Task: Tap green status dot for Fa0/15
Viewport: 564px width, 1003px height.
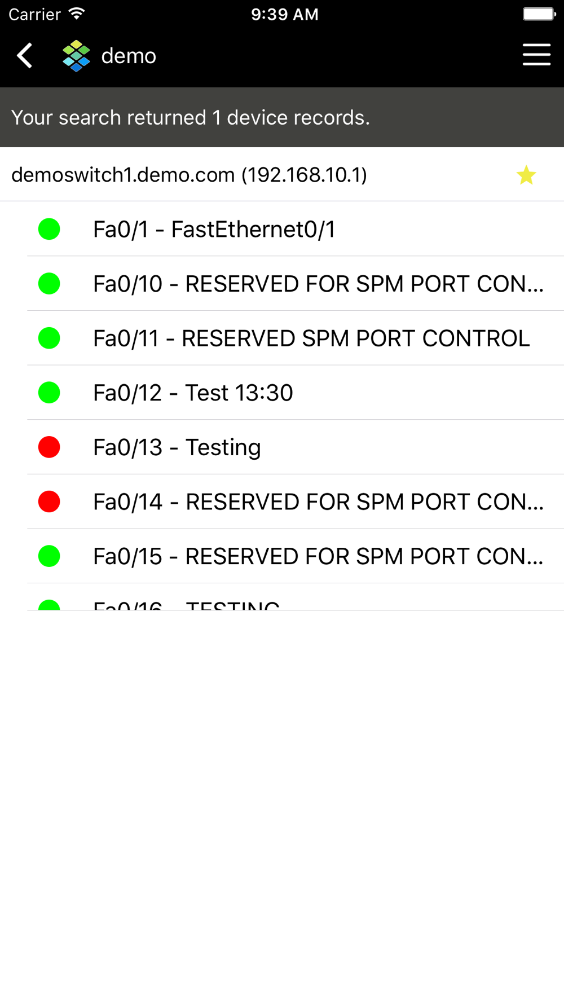Action: [49, 556]
